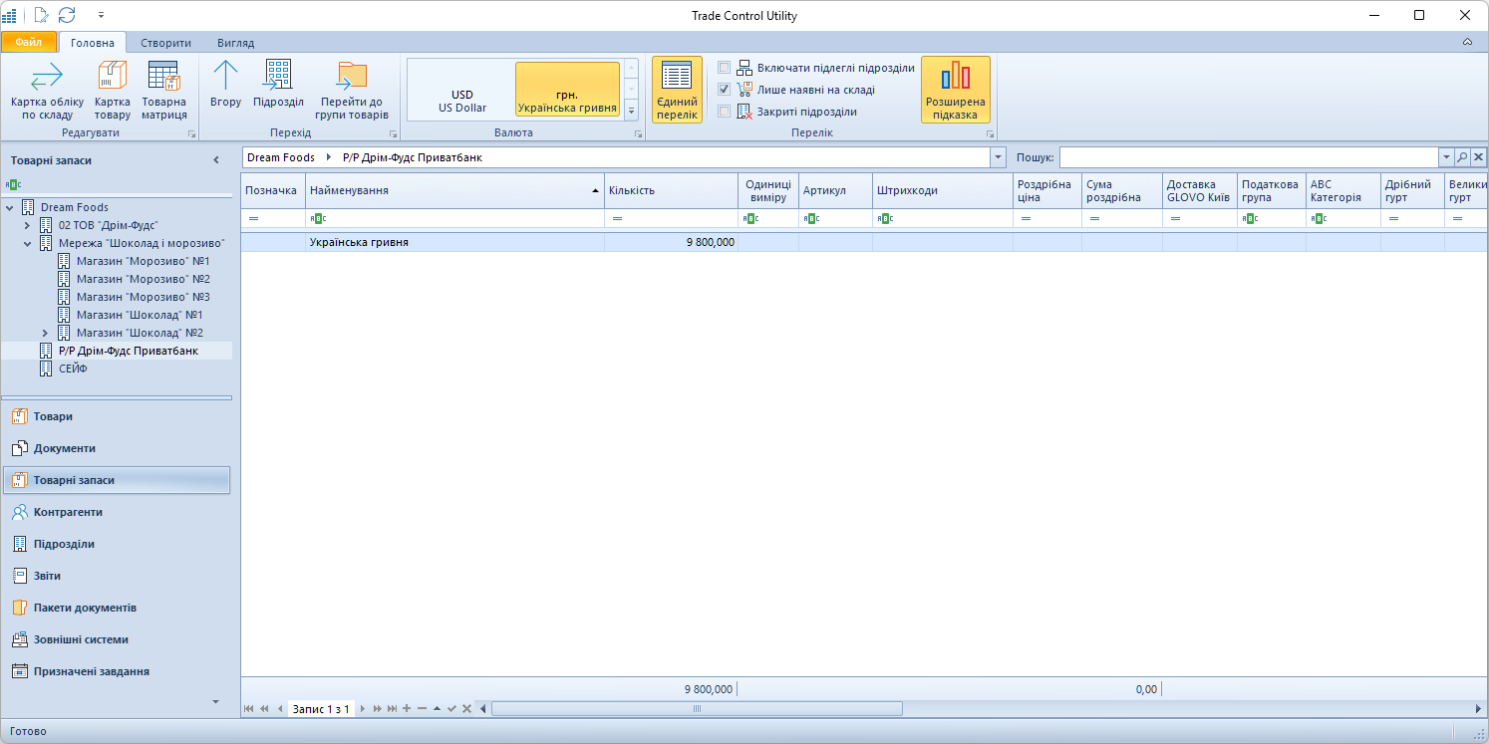Uncheck Лише наявні на складі
The width and height of the screenshot is (1489, 744).
coord(725,90)
